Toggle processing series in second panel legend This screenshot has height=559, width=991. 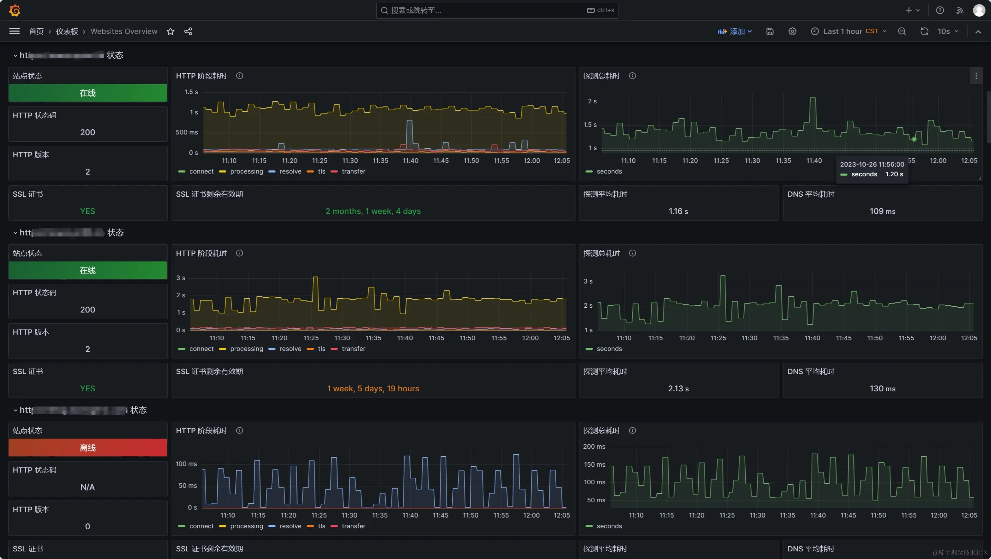pyautogui.click(x=246, y=349)
